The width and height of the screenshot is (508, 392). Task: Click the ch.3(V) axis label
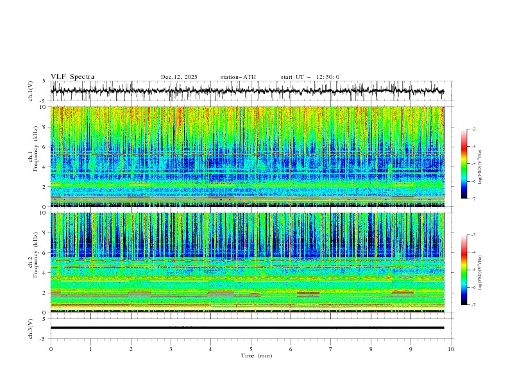coord(30,327)
